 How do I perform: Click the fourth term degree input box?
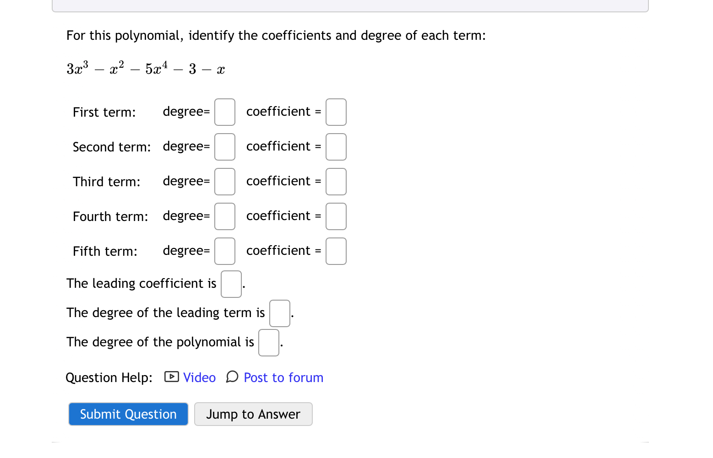tap(224, 216)
